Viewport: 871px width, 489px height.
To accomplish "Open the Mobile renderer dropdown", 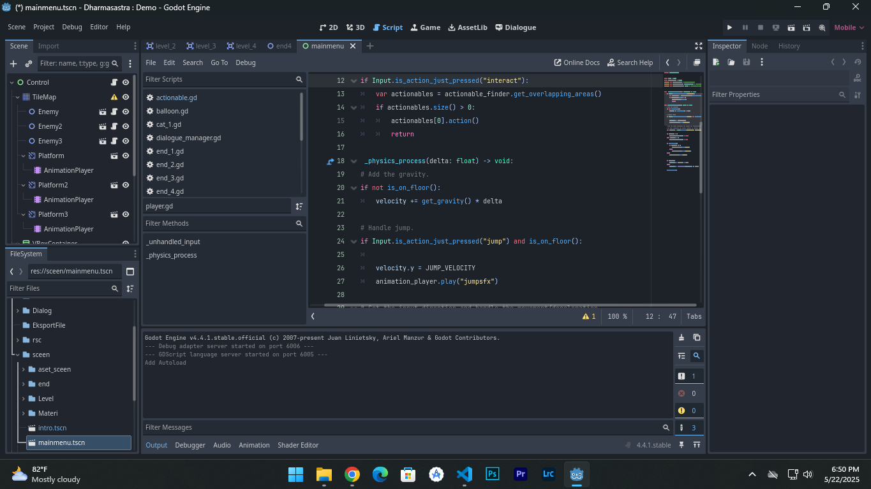I will pos(848,27).
